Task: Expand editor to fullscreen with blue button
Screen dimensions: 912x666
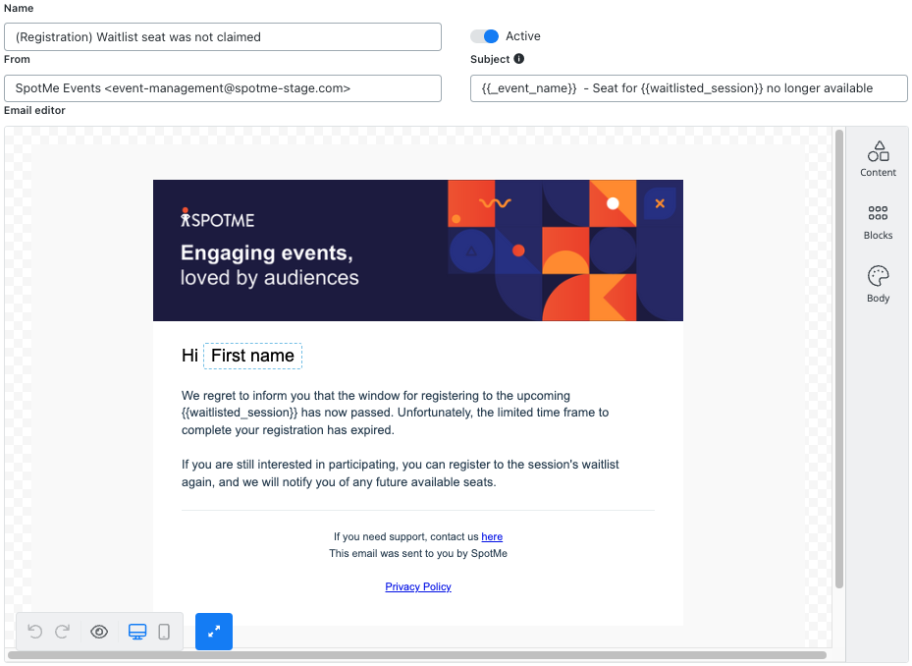Action: (x=213, y=631)
